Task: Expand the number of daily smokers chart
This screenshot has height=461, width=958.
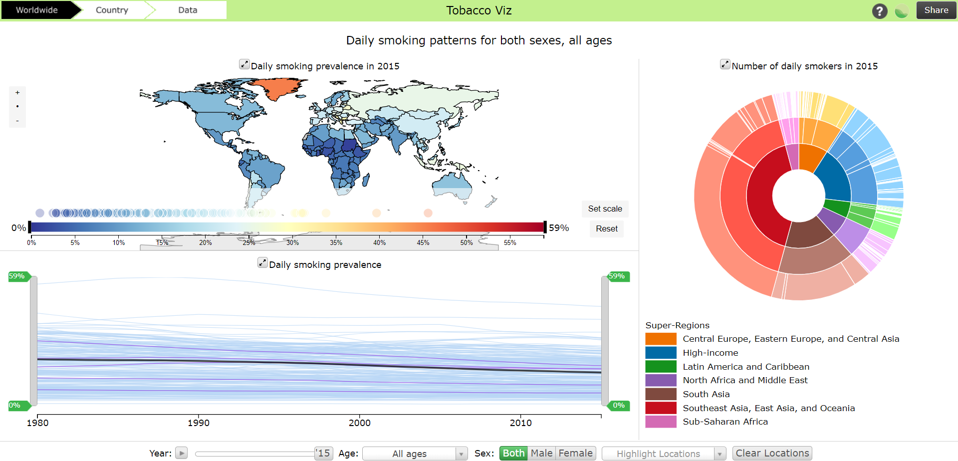Action: tap(725, 64)
